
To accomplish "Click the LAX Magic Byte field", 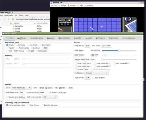I will pos(42,92).
